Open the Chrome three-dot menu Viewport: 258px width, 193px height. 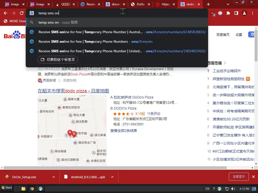point(252,13)
